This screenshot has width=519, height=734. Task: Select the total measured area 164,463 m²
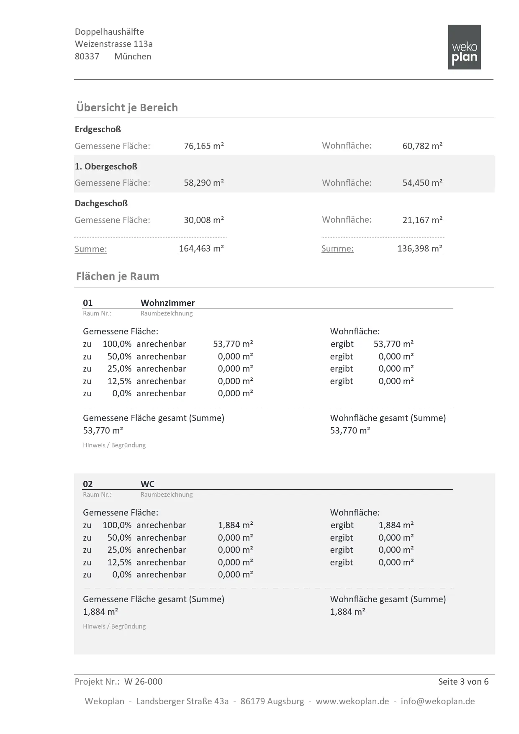[202, 249]
